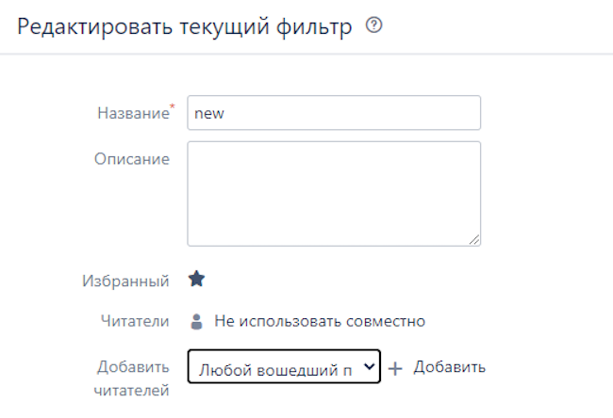Image resolution: width=613 pixels, height=418 pixels.
Task: Expand the dropdown using its chevron arrow
Action: coord(369,367)
